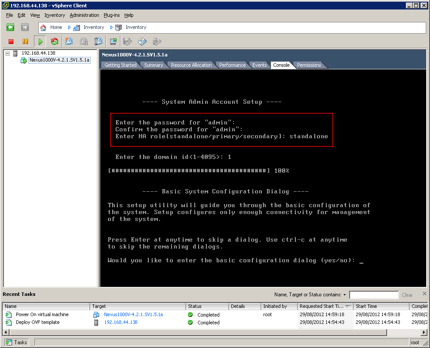430x348 pixels.
Task: Open the Plug-ins menu
Action: [112, 15]
